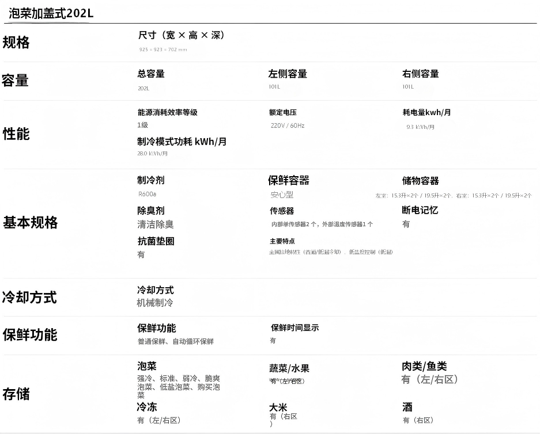The height and width of the screenshot is (434, 540).
Task: Click the 总容量 label
Action: pyautogui.click(x=151, y=74)
